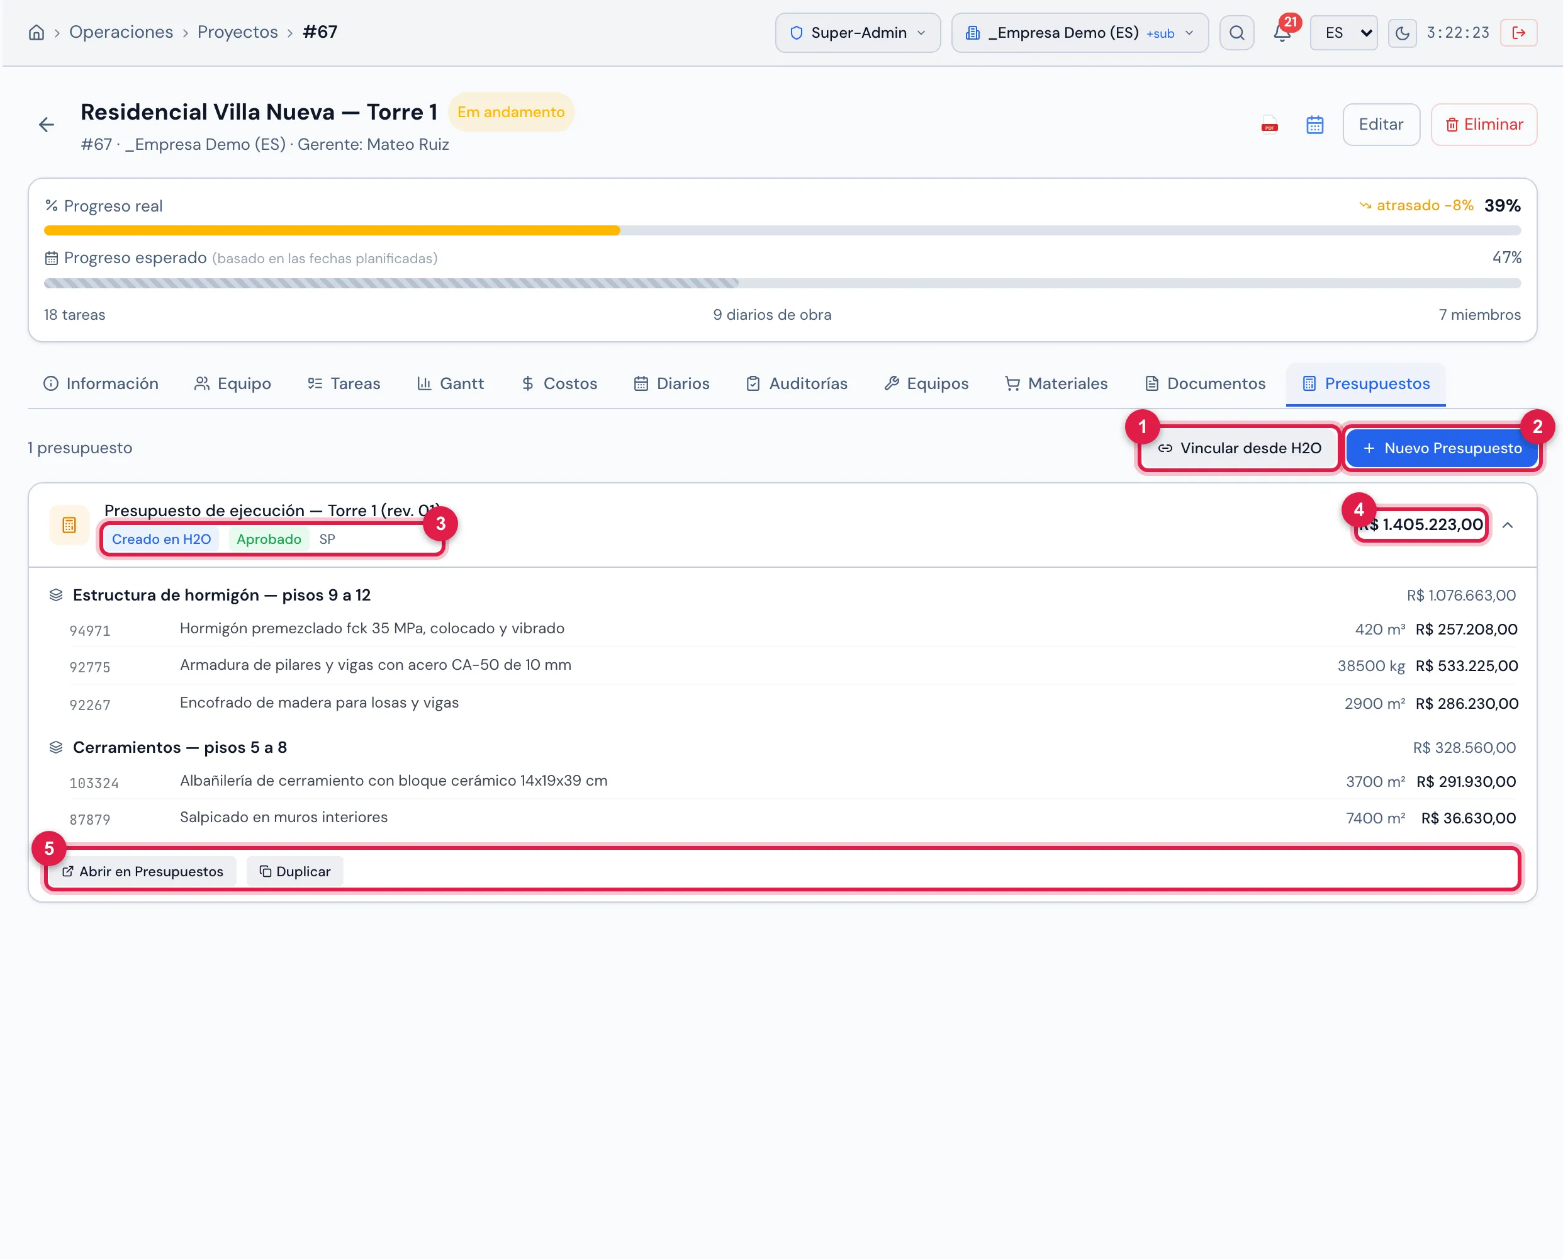1563x1259 pixels.
Task: Click Abrir en Presupuestos button
Action: pyautogui.click(x=143, y=872)
